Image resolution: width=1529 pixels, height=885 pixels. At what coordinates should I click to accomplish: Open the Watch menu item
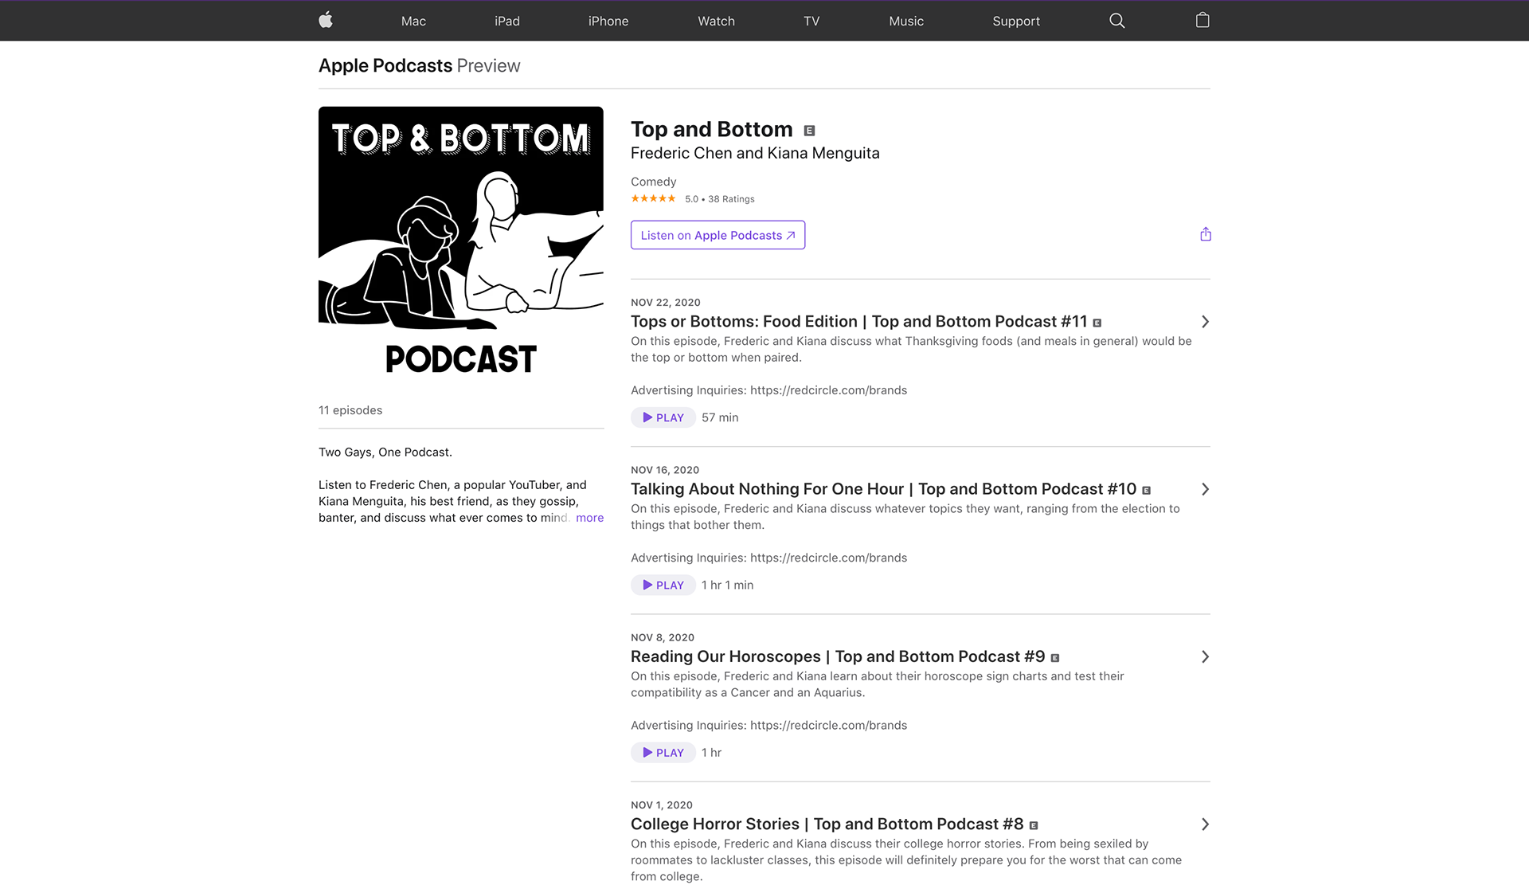[716, 21]
